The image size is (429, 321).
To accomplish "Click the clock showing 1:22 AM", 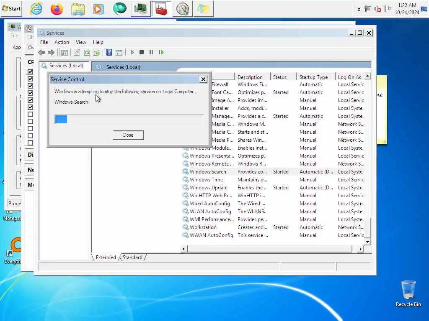I will click(x=406, y=9).
